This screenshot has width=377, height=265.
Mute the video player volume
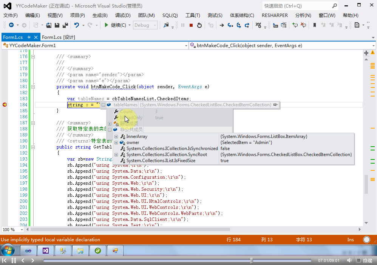click(349, 260)
